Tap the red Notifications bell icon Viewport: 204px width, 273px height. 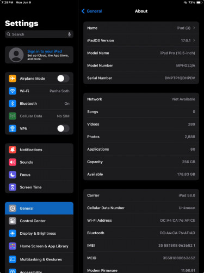click(13, 150)
